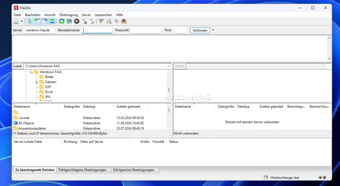This screenshot has height=186, width=340.
Task: Collapse the Windows-FAQ tree node
Action: (31, 72)
